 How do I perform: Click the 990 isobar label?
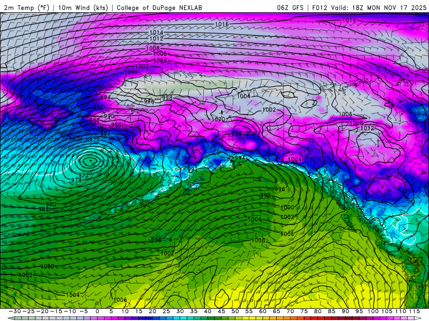(109, 116)
